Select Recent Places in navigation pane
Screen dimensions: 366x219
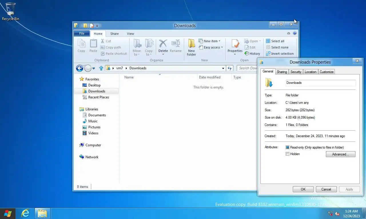pyautogui.click(x=98, y=97)
